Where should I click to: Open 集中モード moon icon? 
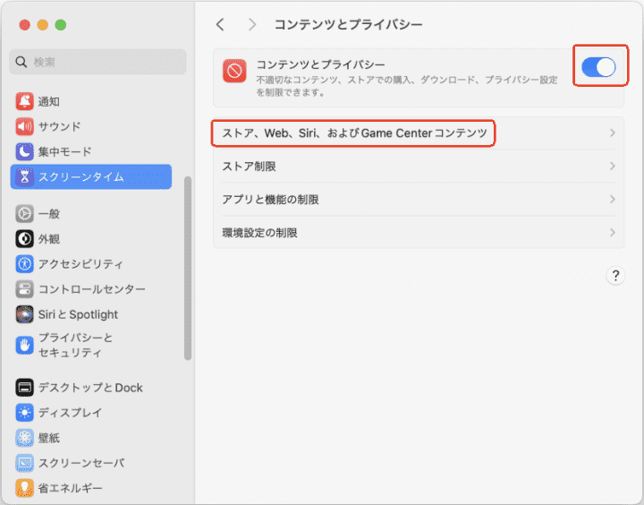pyautogui.click(x=24, y=151)
